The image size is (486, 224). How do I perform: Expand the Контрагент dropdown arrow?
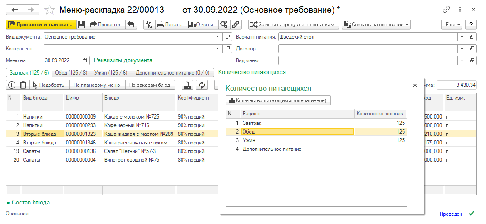coord(217,49)
